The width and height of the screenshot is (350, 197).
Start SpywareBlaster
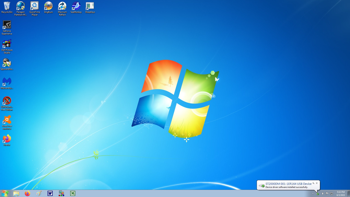click(7, 62)
